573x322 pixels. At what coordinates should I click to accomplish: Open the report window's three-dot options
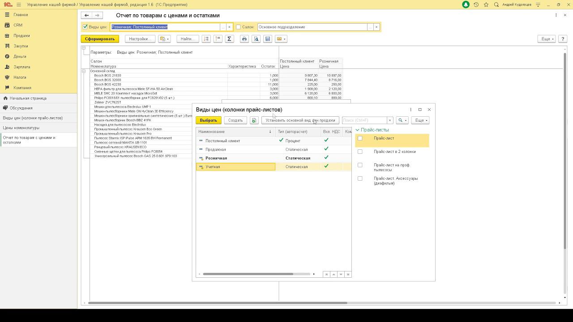pos(556,15)
